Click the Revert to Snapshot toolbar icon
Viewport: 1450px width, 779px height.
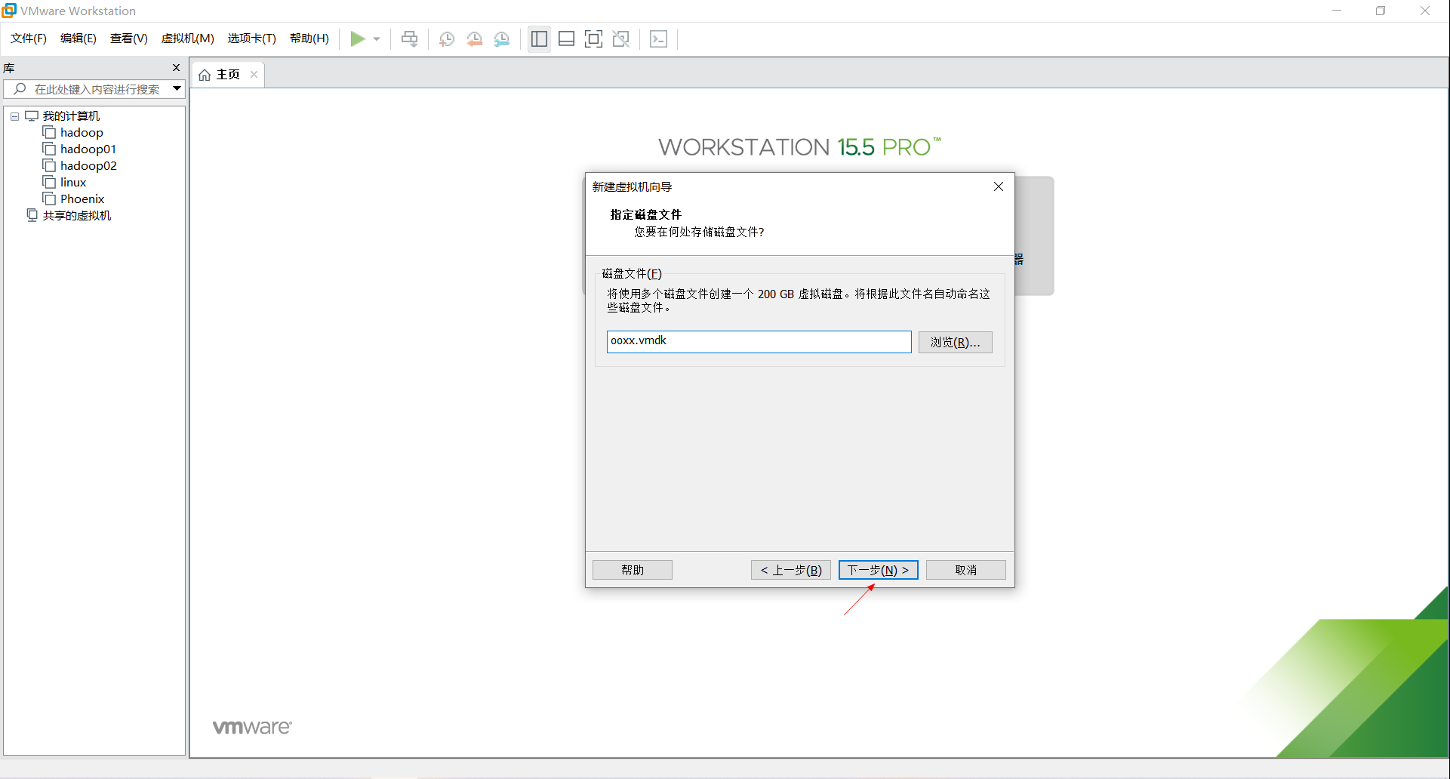(x=474, y=39)
